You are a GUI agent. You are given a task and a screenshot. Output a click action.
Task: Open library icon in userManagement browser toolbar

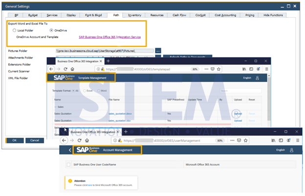click(x=273, y=140)
